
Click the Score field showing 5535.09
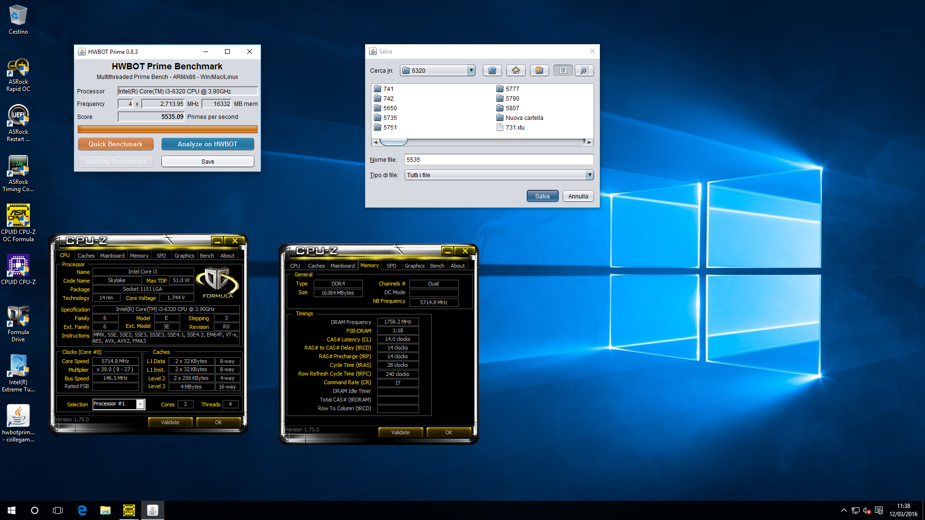[151, 117]
